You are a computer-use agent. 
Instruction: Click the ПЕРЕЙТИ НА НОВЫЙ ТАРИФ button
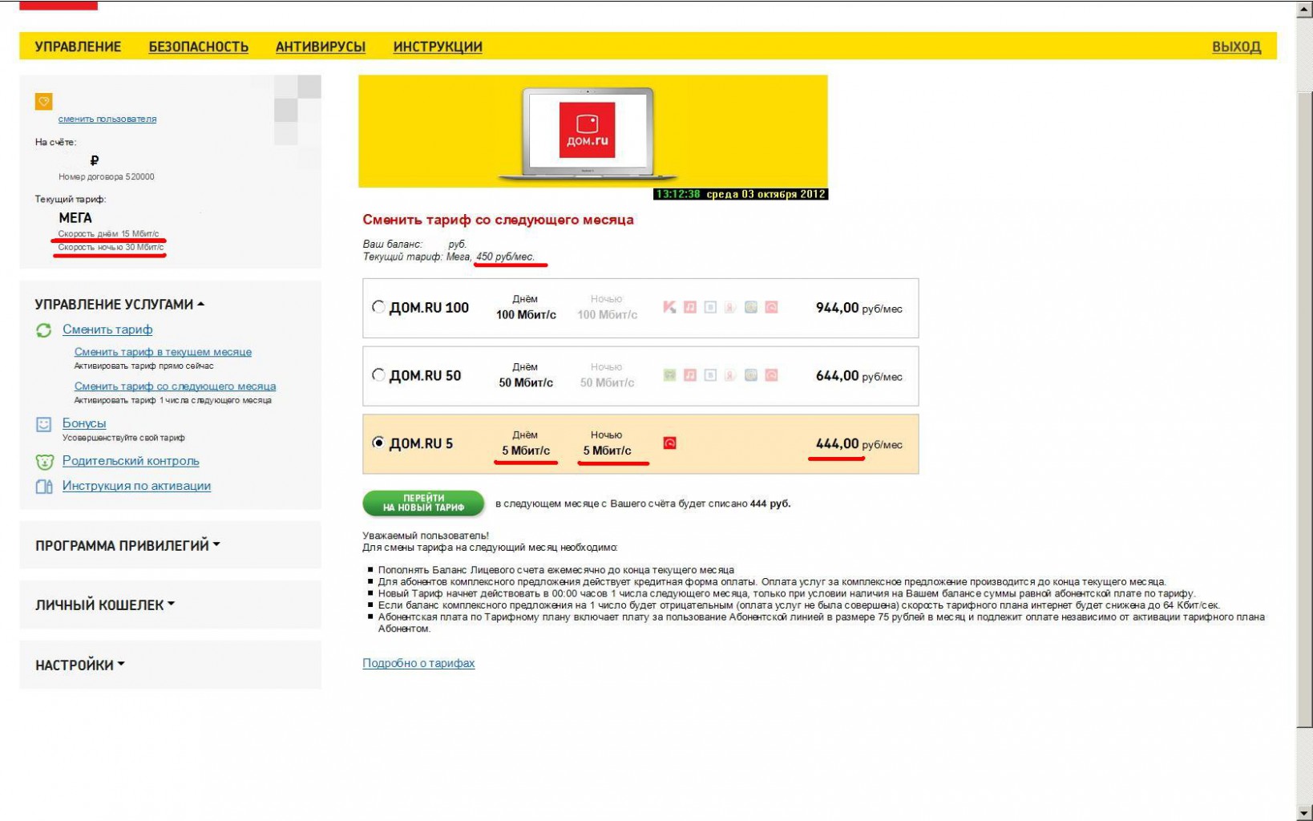[x=423, y=504]
